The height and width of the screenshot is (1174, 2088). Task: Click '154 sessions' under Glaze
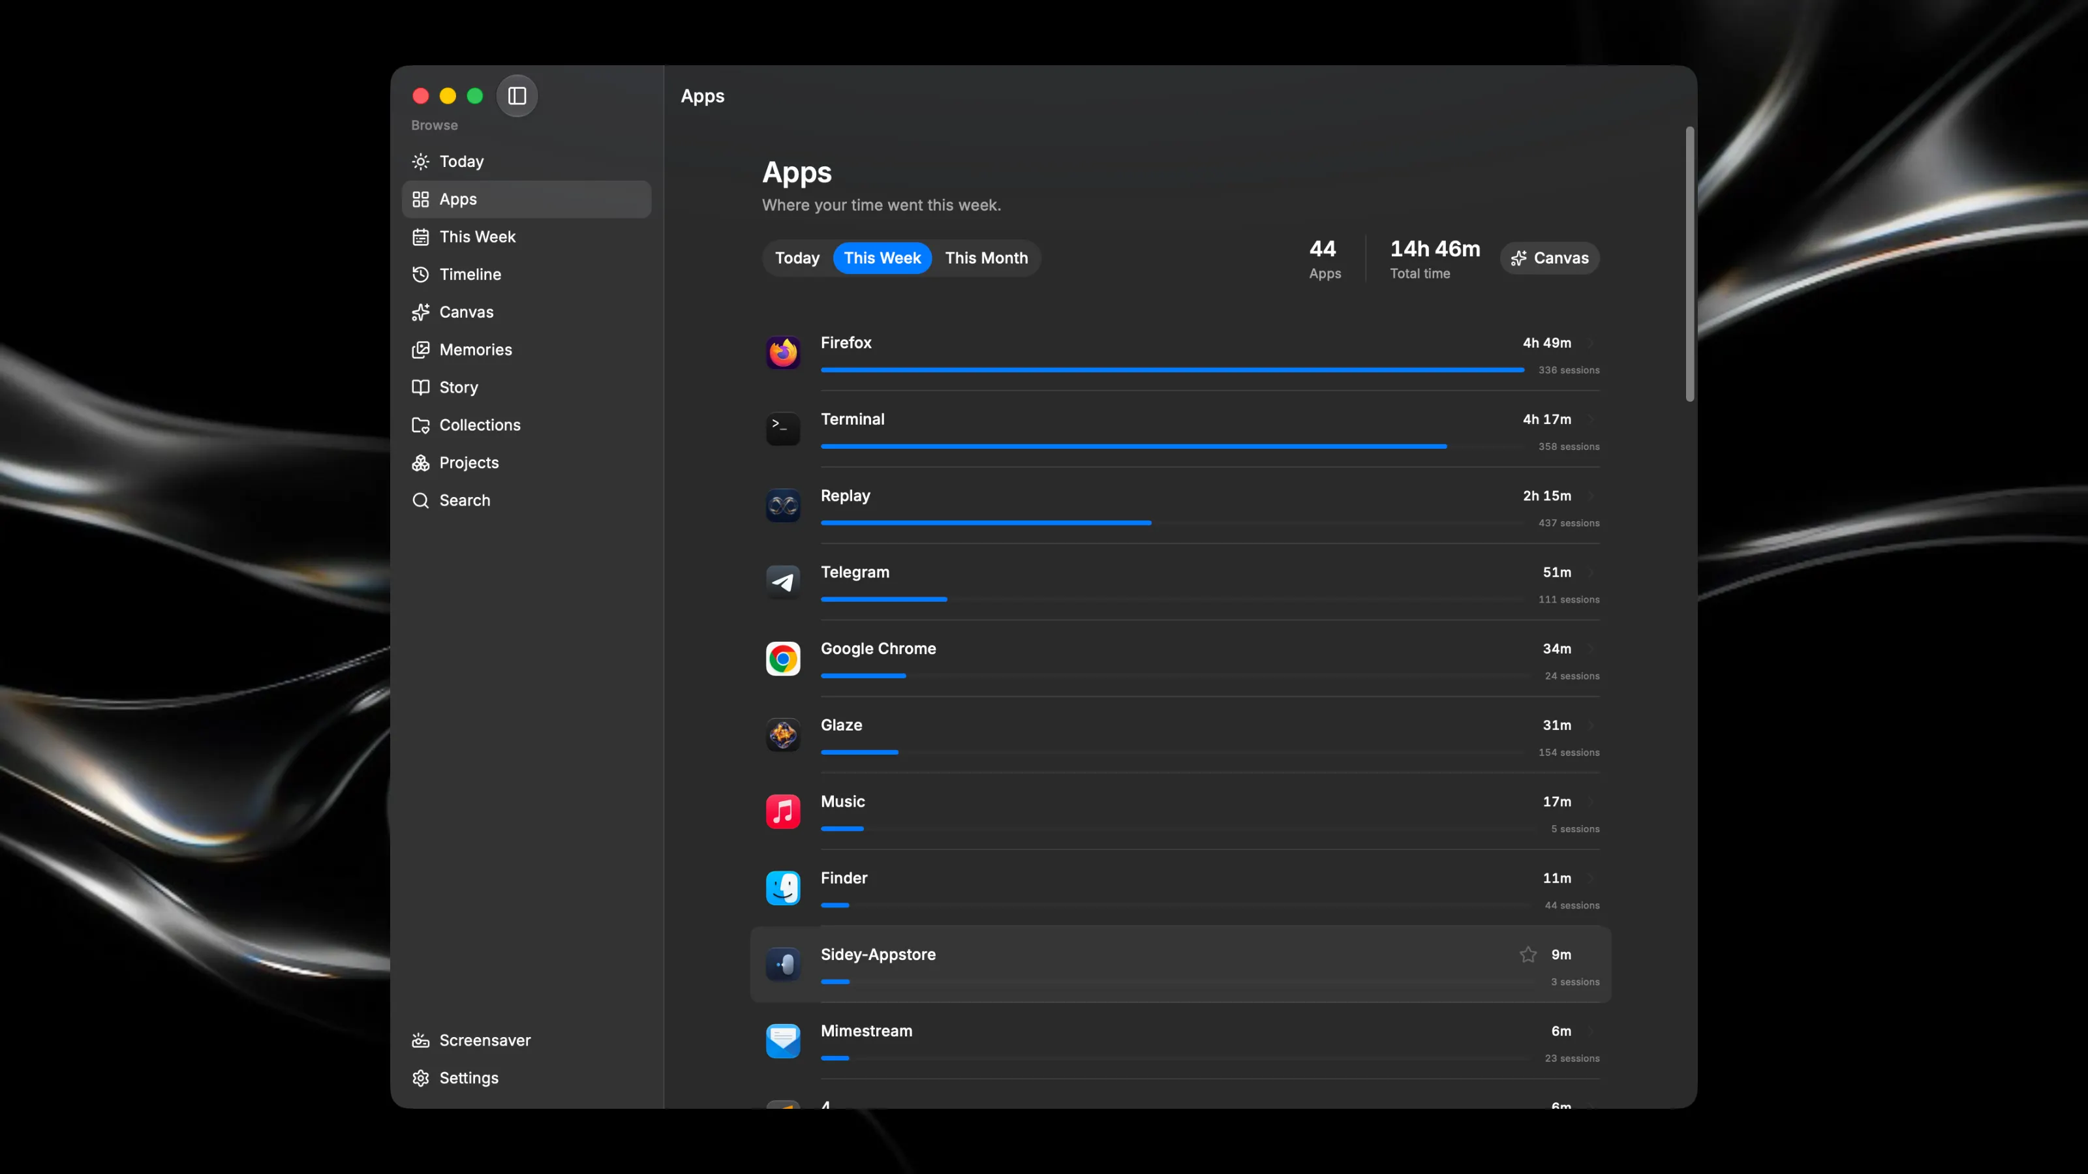[x=1569, y=753]
